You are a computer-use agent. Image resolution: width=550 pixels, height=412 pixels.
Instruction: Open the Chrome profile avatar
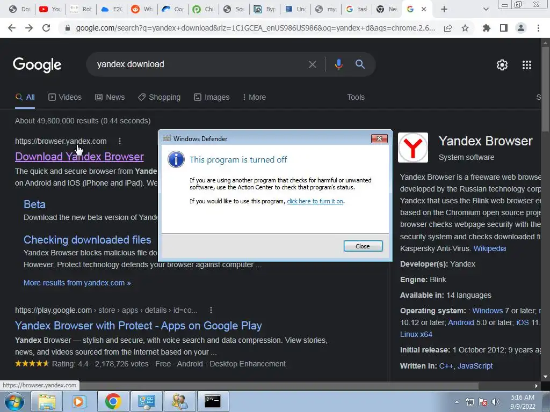pos(521,28)
